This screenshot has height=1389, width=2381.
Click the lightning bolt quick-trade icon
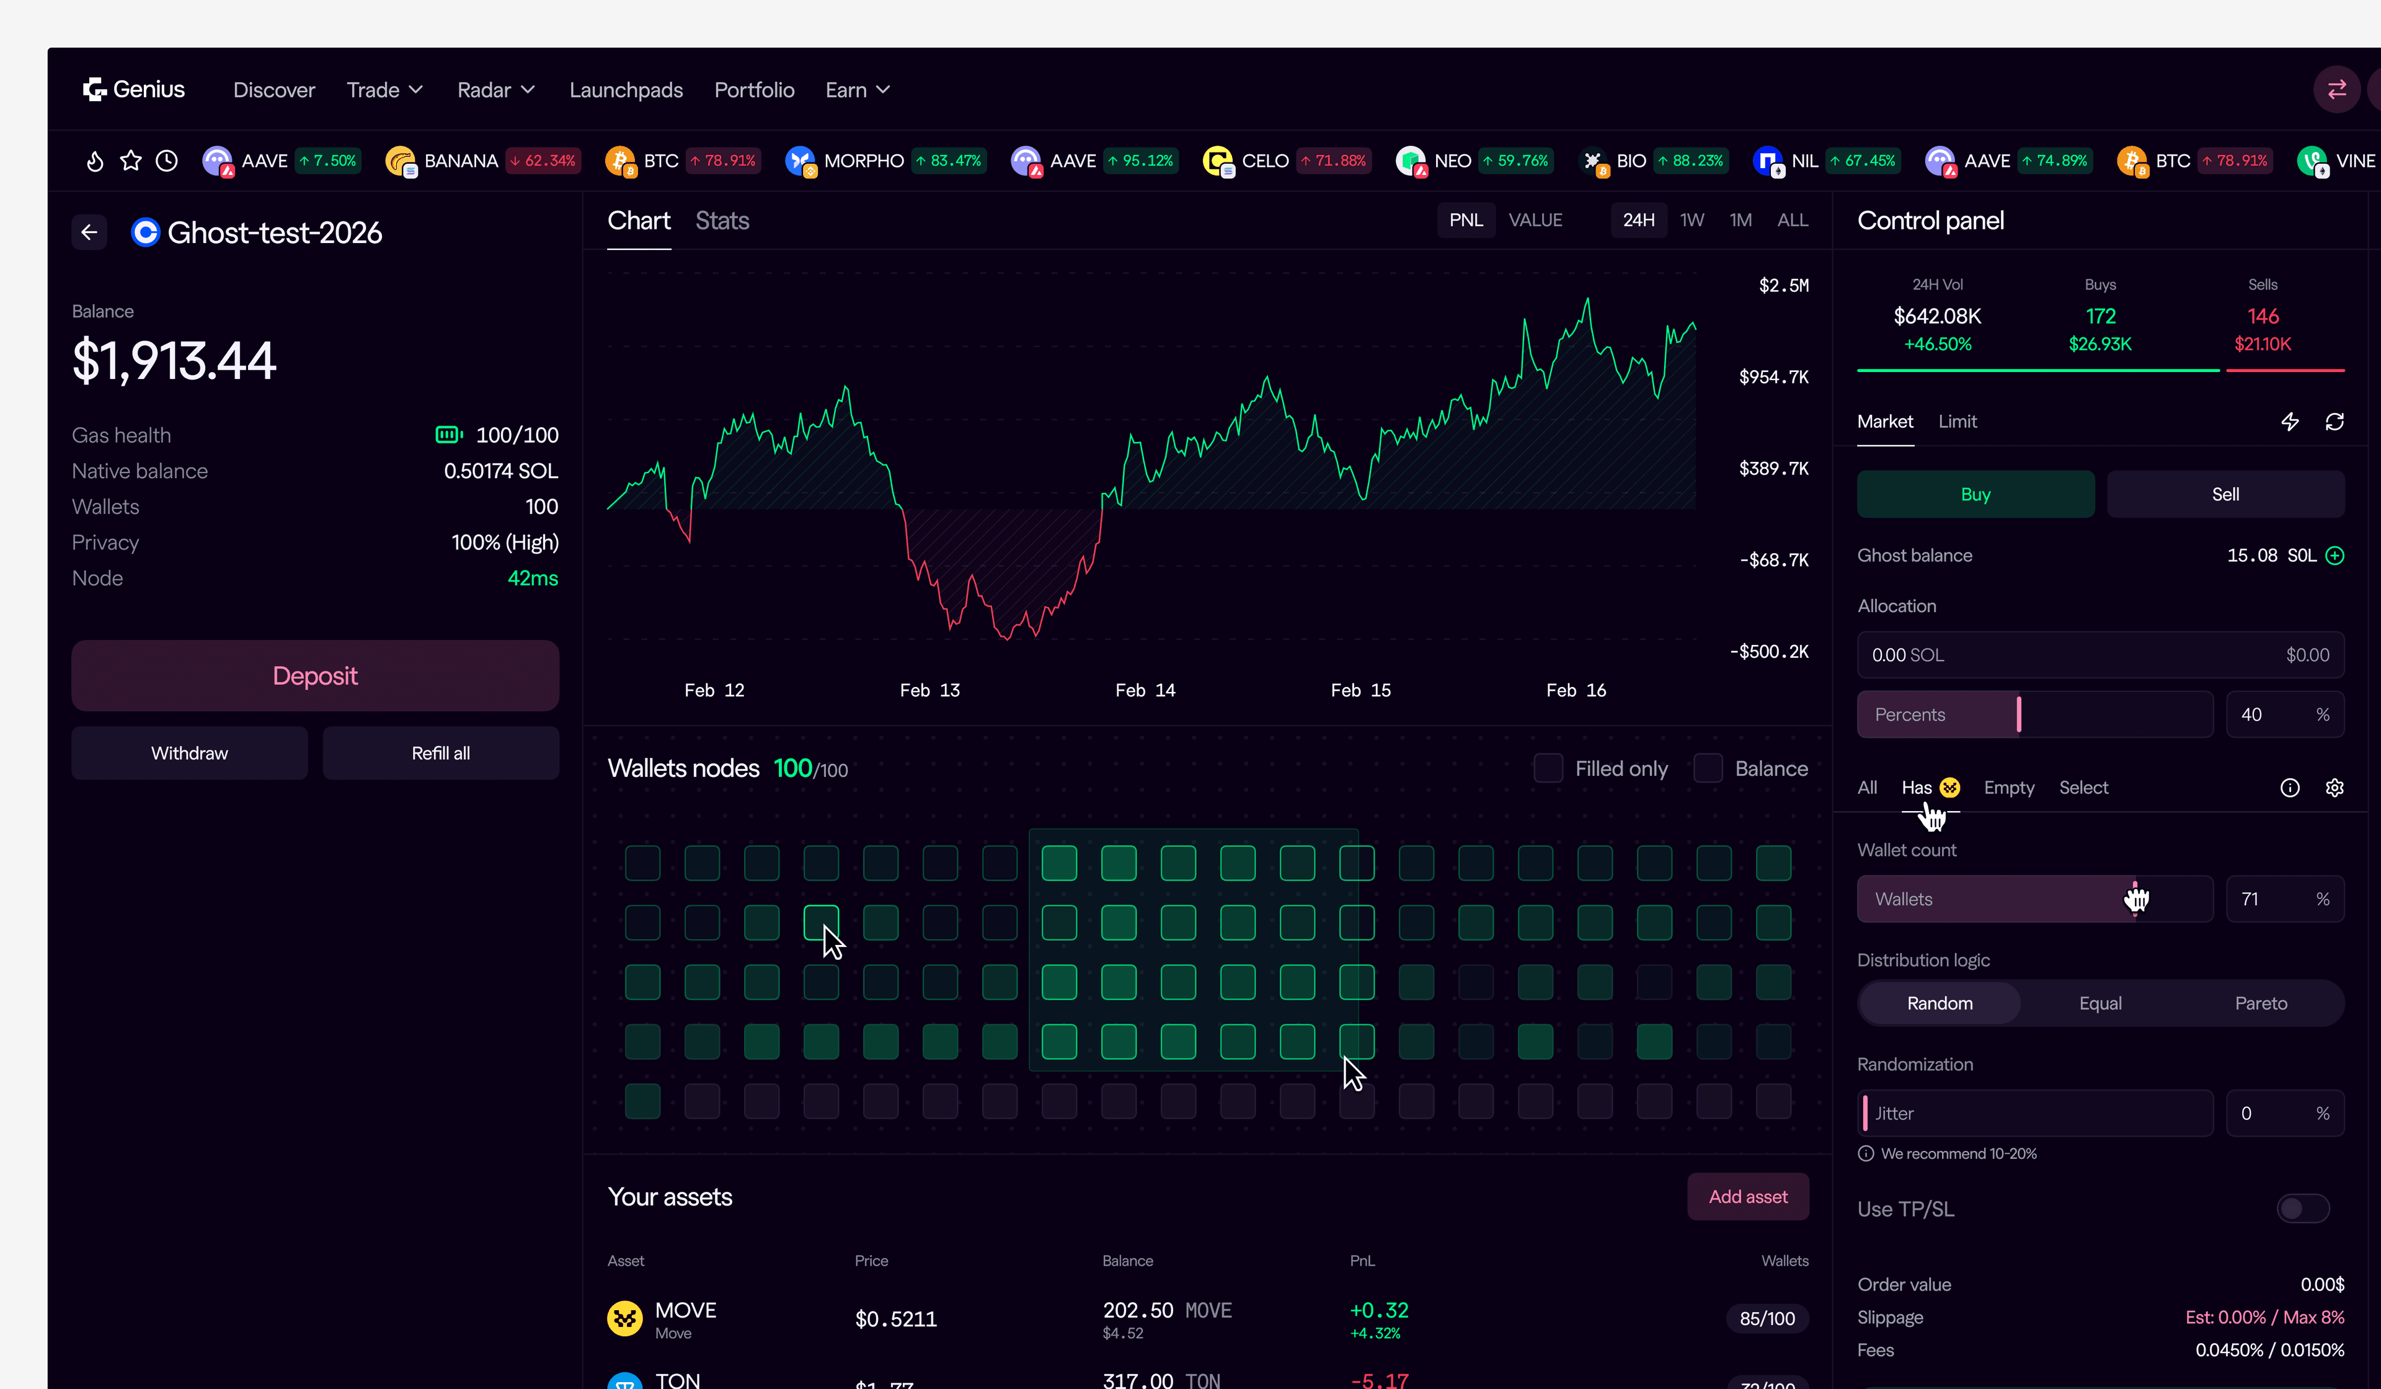pyautogui.click(x=2290, y=422)
